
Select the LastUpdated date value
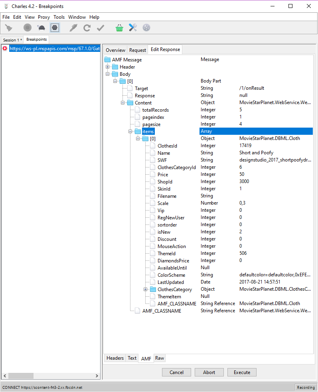(x=260, y=282)
